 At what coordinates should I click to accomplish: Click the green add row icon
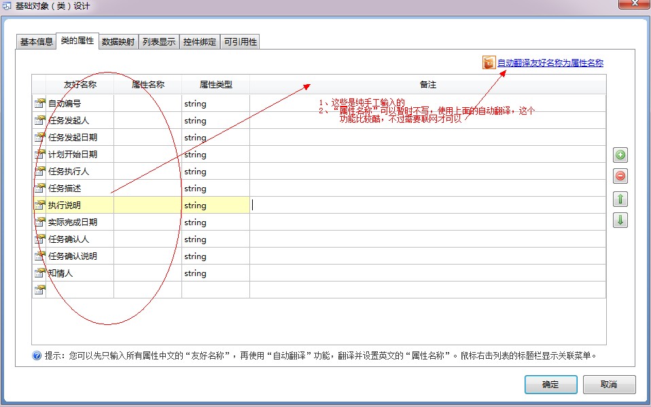[620, 155]
